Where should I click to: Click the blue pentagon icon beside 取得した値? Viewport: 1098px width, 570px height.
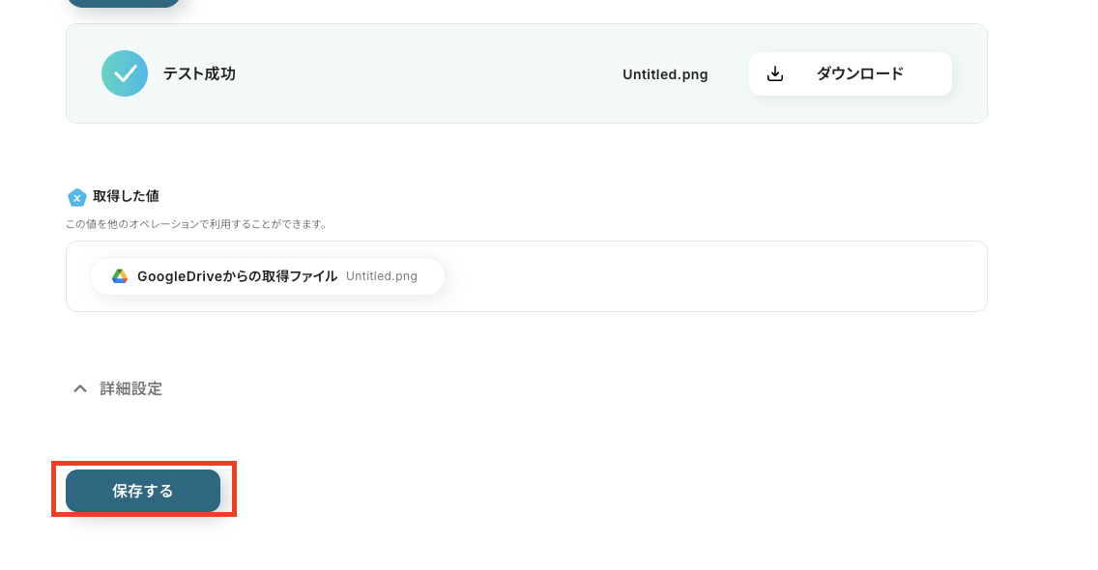click(77, 197)
